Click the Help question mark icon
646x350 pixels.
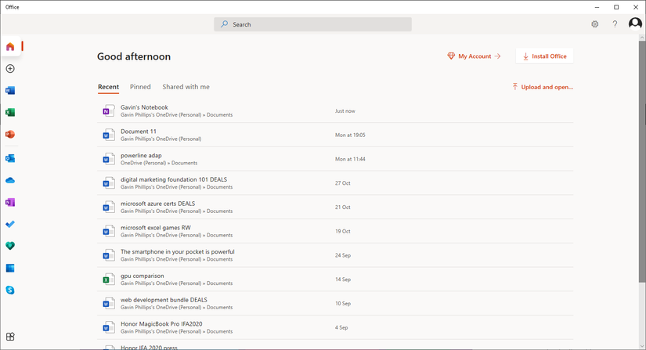(x=615, y=24)
